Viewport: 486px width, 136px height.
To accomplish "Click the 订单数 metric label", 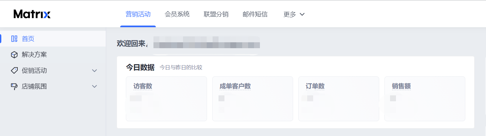I will pos(315,86).
